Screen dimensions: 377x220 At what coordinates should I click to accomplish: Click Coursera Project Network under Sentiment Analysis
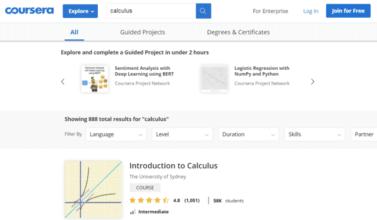coord(143,83)
